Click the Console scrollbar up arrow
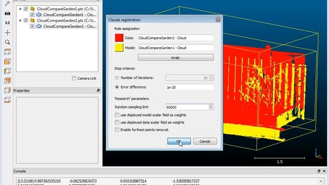The height and width of the screenshot is (185, 329). 321,181
